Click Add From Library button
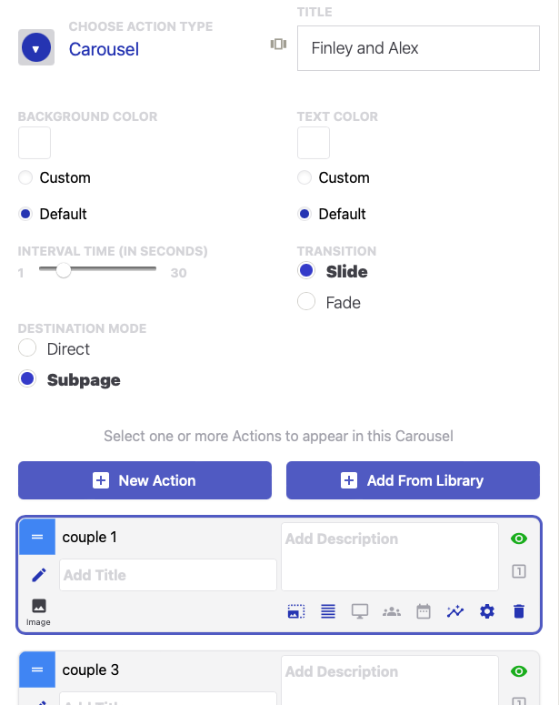Viewport: 559px width, 705px height. (x=413, y=480)
